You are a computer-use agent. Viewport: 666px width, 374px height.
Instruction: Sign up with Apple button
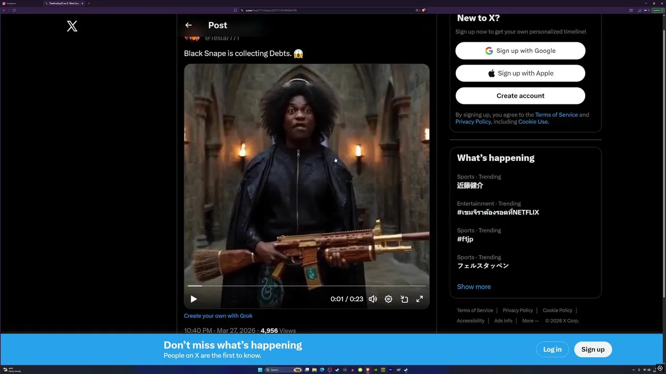point(520,73)
